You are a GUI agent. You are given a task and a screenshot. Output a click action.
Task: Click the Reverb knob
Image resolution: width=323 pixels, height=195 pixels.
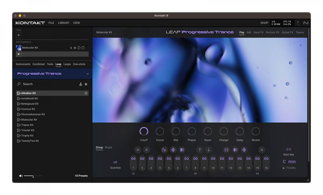[x=256, y=131]
